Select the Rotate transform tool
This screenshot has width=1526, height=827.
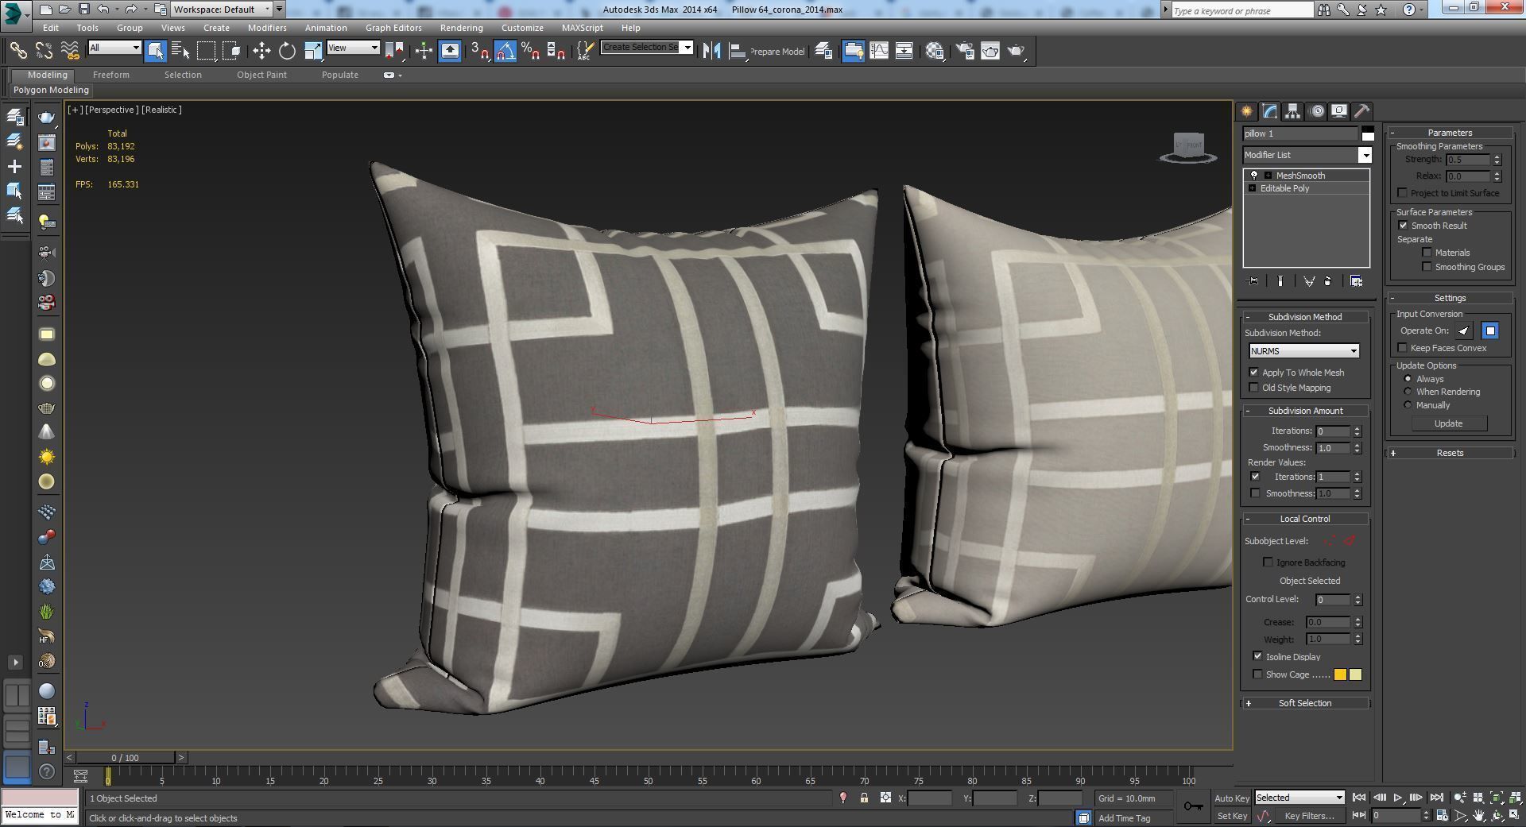coord(287,51)
